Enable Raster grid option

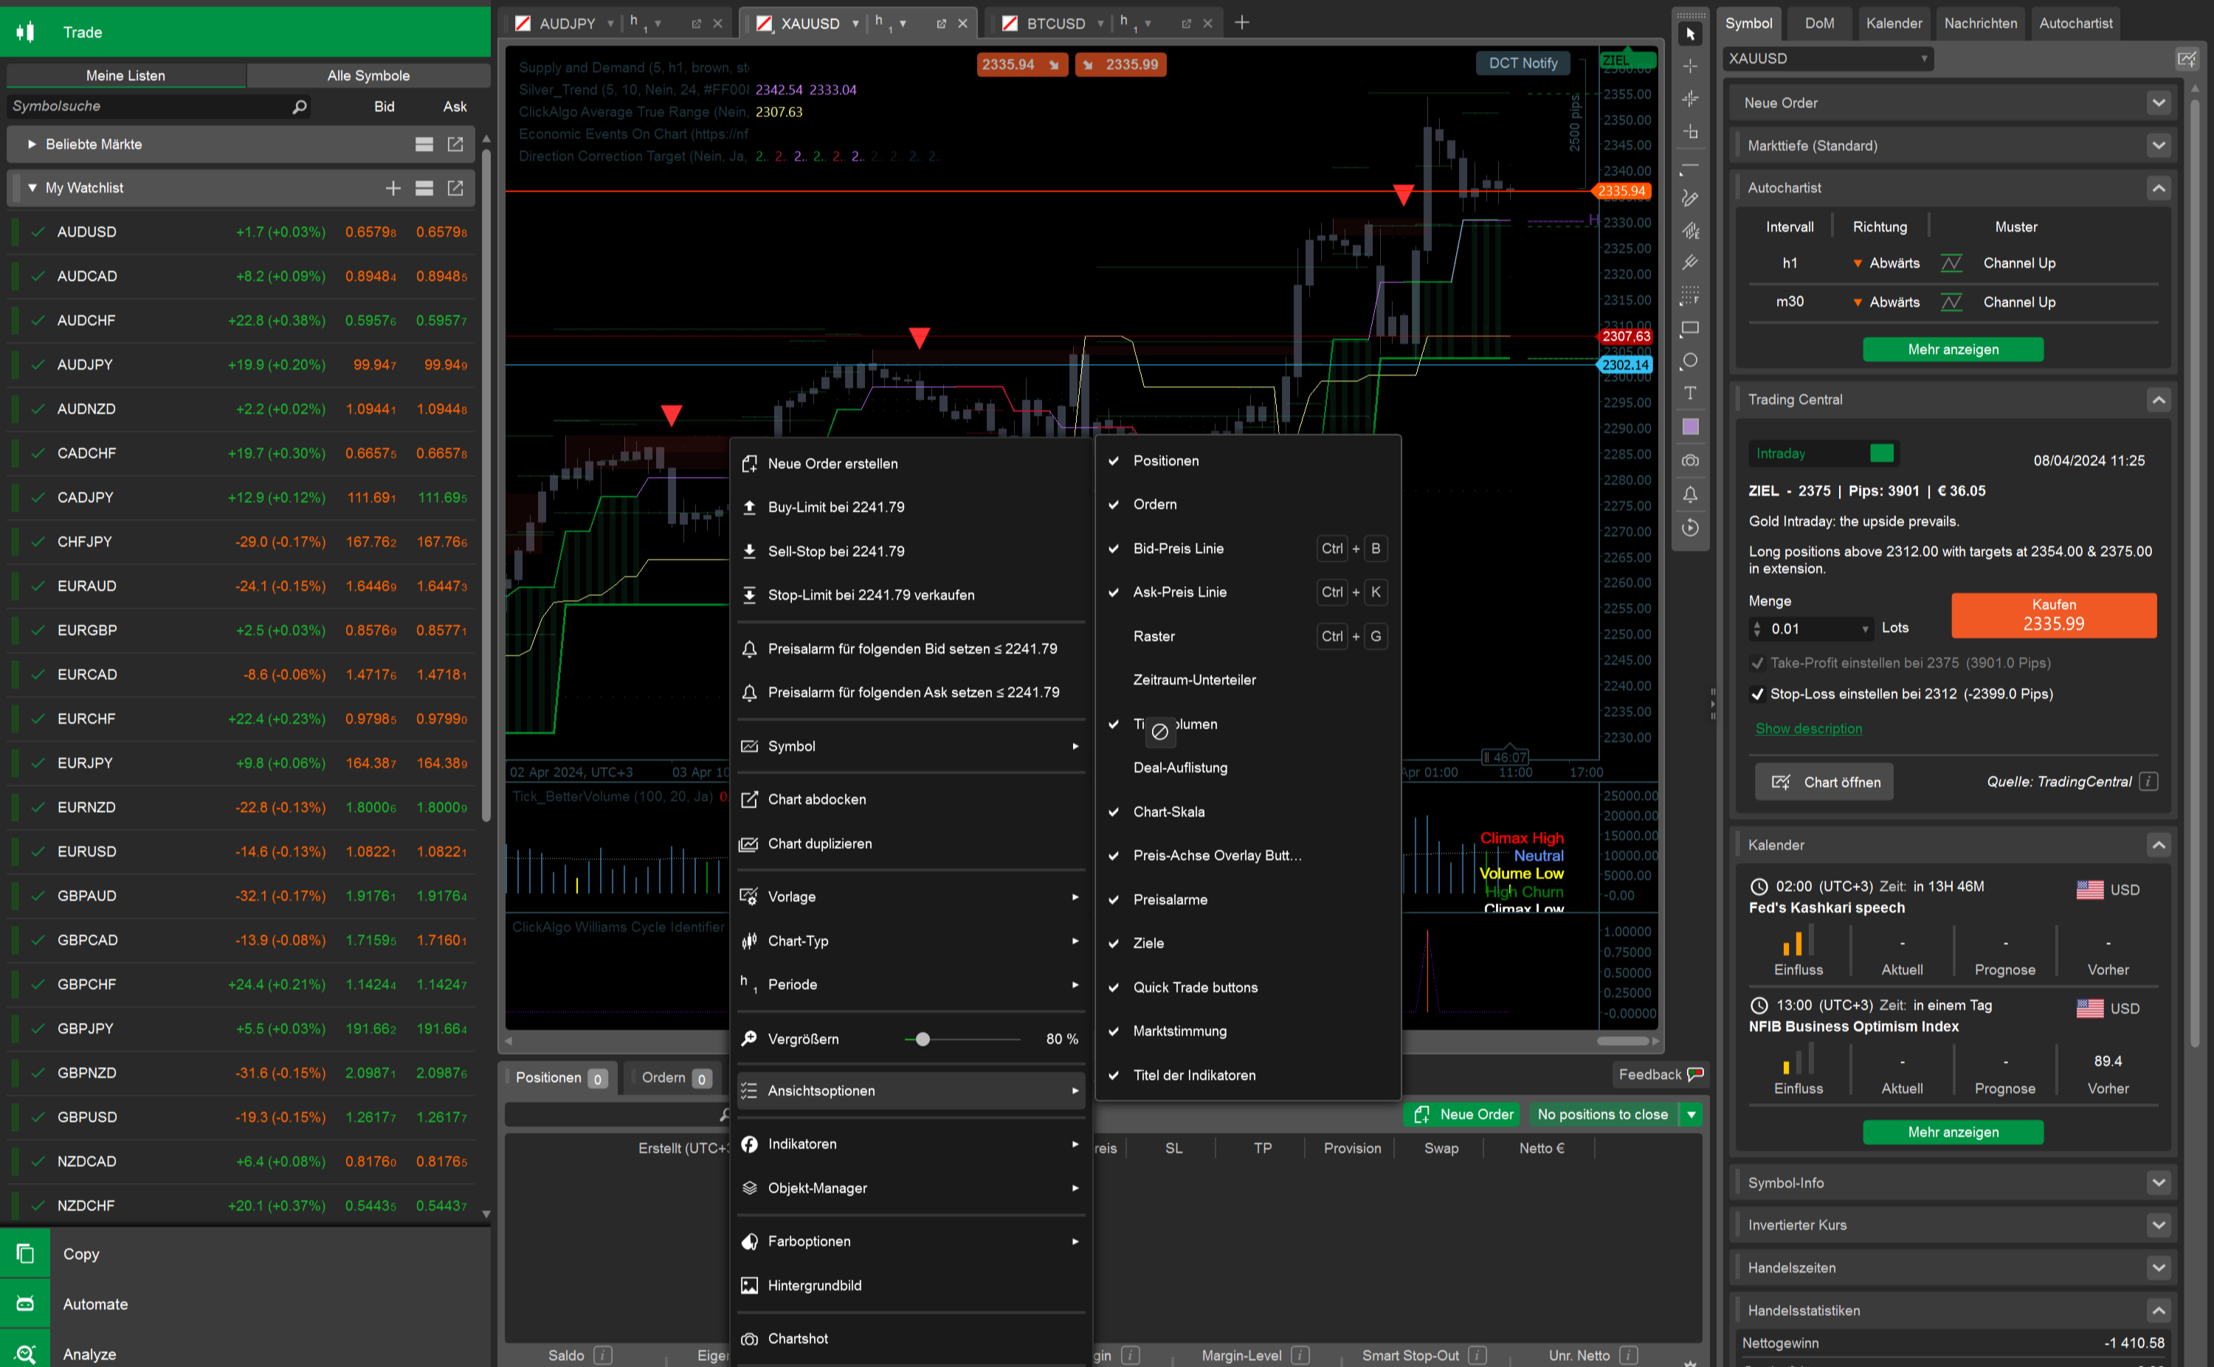point(1248,637)
